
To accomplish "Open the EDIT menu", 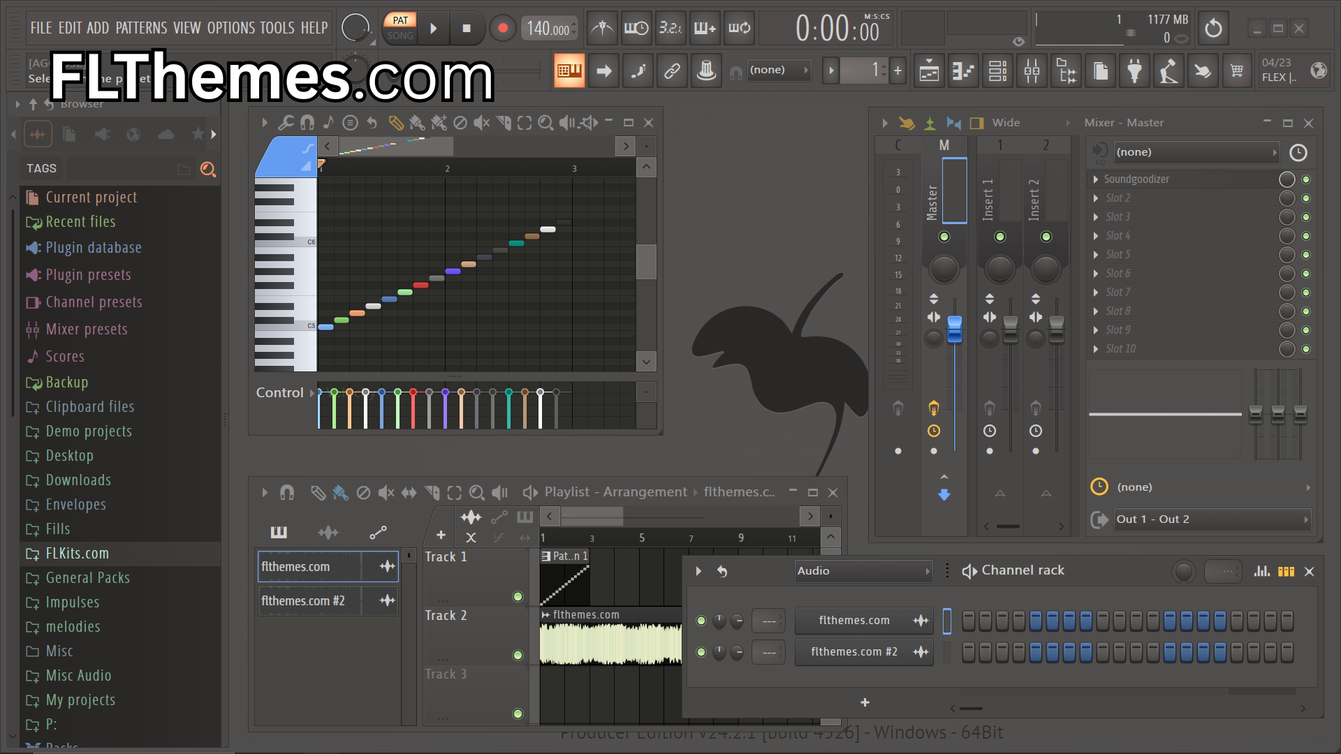I will point(70,28).
